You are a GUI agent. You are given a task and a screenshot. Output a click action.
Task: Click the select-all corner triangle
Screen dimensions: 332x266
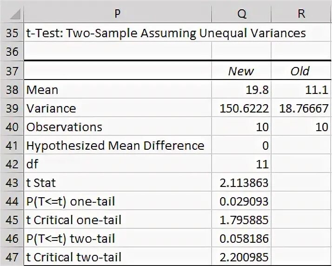point(15,14)
